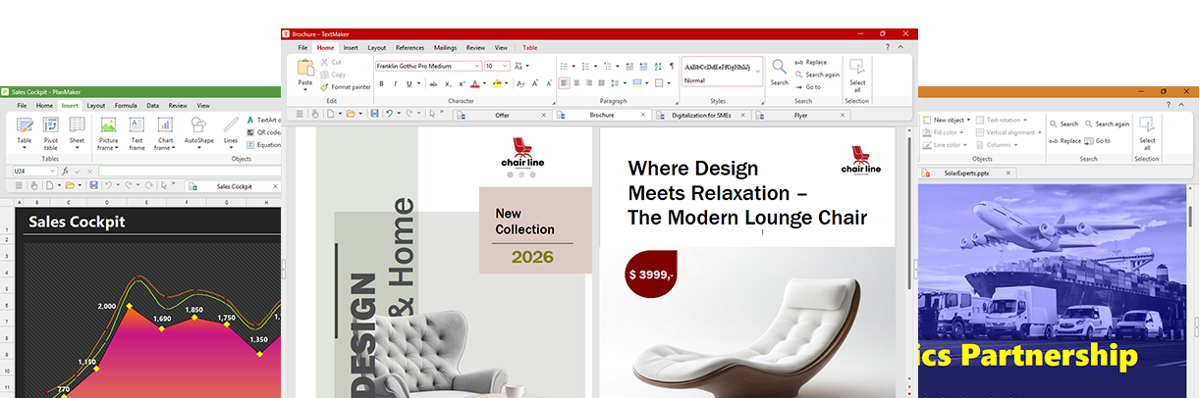Screen dimensions: 1200x398
Task: Click Go to in TextMaker
Action: pos(807,87)
